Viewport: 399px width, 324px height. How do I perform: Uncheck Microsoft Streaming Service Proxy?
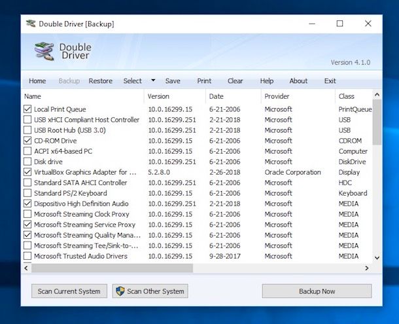pyautogui.click(x=27, y=225)
